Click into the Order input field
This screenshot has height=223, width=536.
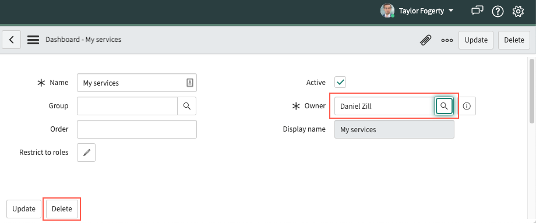coord(137,129)
